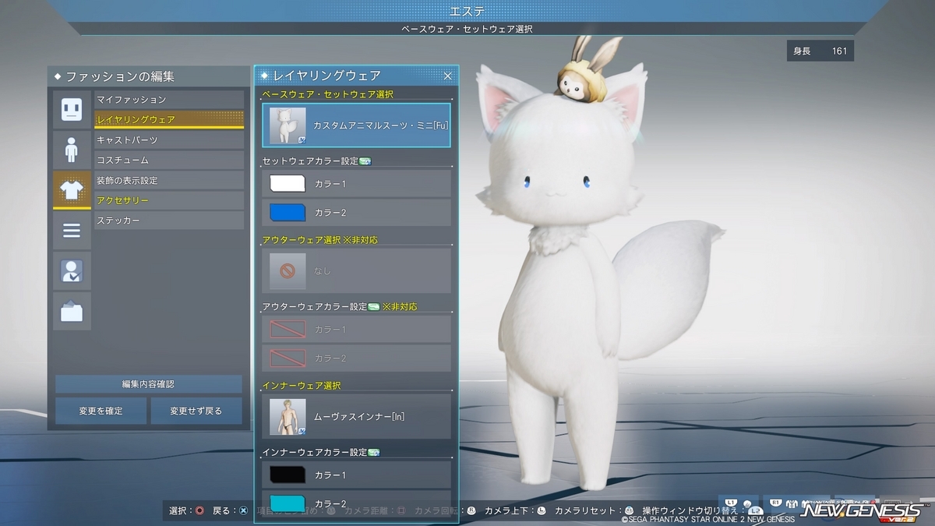Viewport: 935px width, 526px height.
Task: Open キャストパーツ menu item
Action: coord(169,139)
